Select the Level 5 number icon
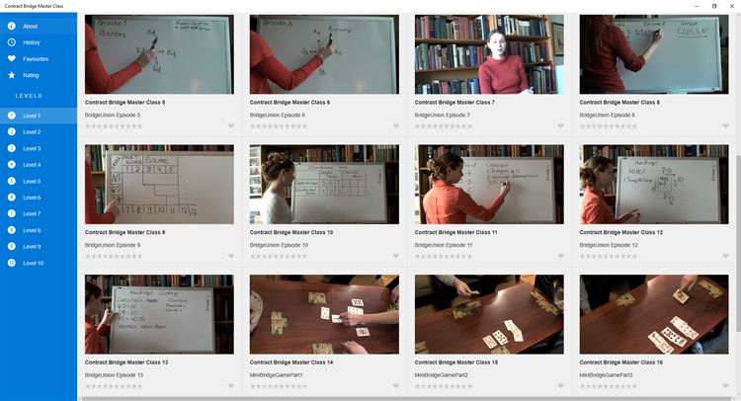 (x=11, y=181)
